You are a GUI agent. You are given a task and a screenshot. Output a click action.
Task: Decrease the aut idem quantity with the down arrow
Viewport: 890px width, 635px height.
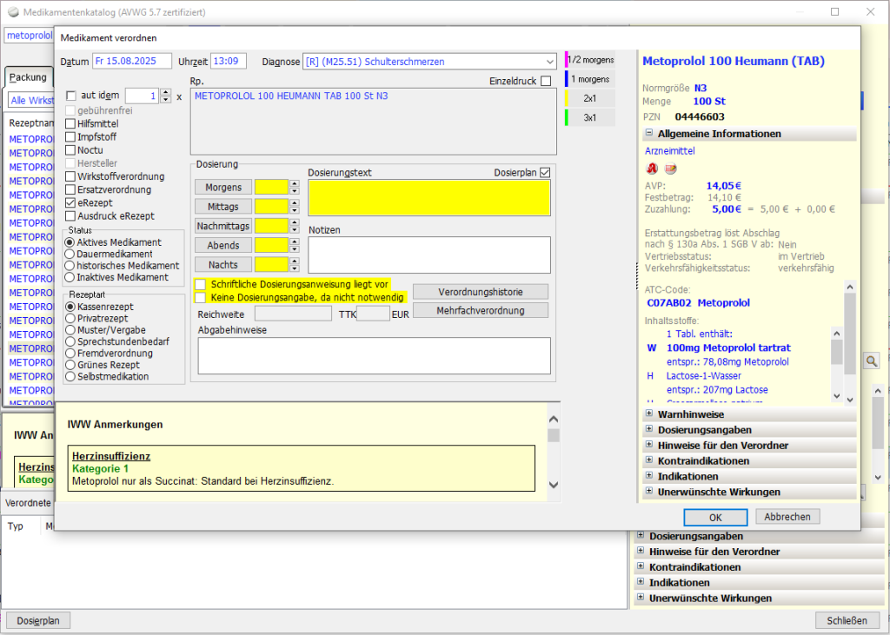(x=166, y=100)
